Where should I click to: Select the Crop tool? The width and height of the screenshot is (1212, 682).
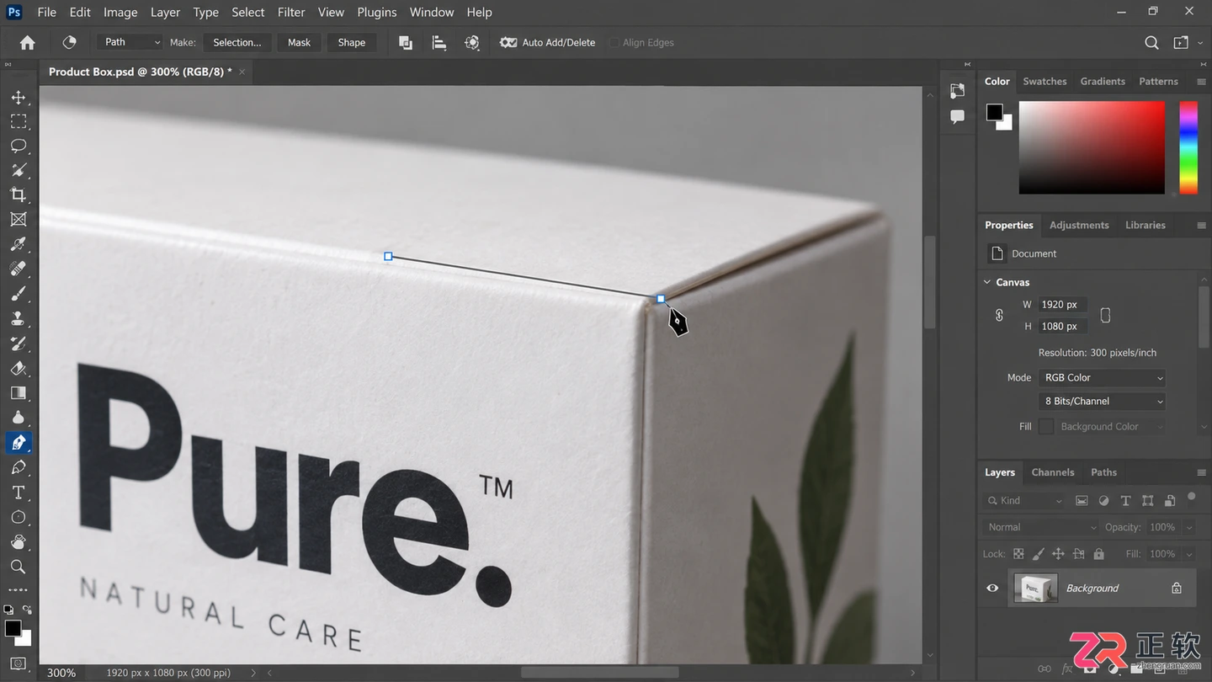coord(19,195)
